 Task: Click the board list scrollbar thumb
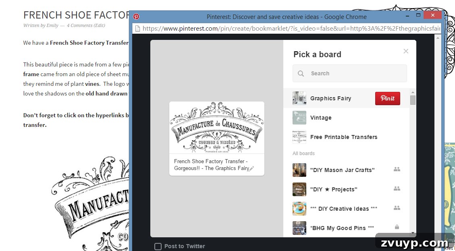[x=413, y=100]
